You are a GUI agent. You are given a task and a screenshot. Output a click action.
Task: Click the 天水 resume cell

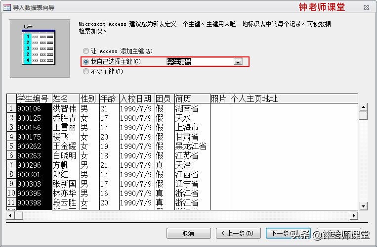click(192, 118)
